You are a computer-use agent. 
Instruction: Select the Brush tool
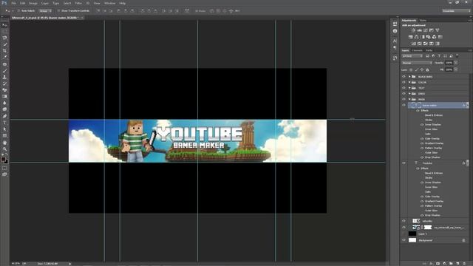tap(4, 71)
